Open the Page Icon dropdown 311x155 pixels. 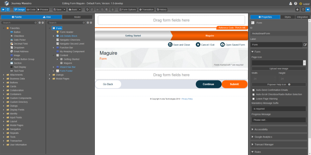pos(304,63)
